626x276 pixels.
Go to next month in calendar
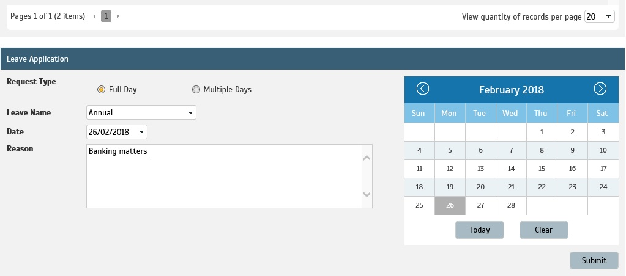(600, 89)
